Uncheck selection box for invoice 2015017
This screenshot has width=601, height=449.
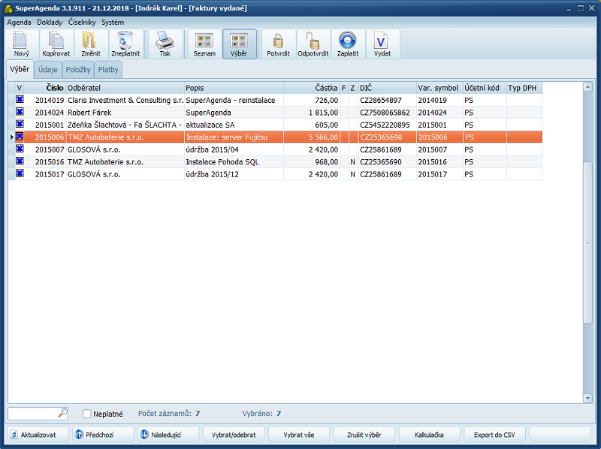(x=20, y=173)
